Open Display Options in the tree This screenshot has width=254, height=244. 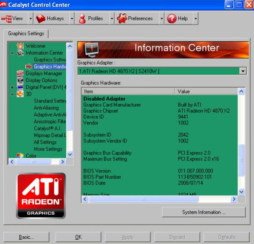click(42, 80)
